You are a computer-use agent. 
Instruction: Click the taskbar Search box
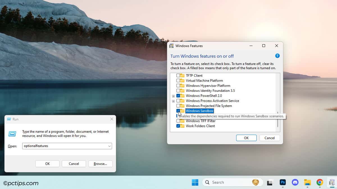pyautogui.click(x=233, y=183)
